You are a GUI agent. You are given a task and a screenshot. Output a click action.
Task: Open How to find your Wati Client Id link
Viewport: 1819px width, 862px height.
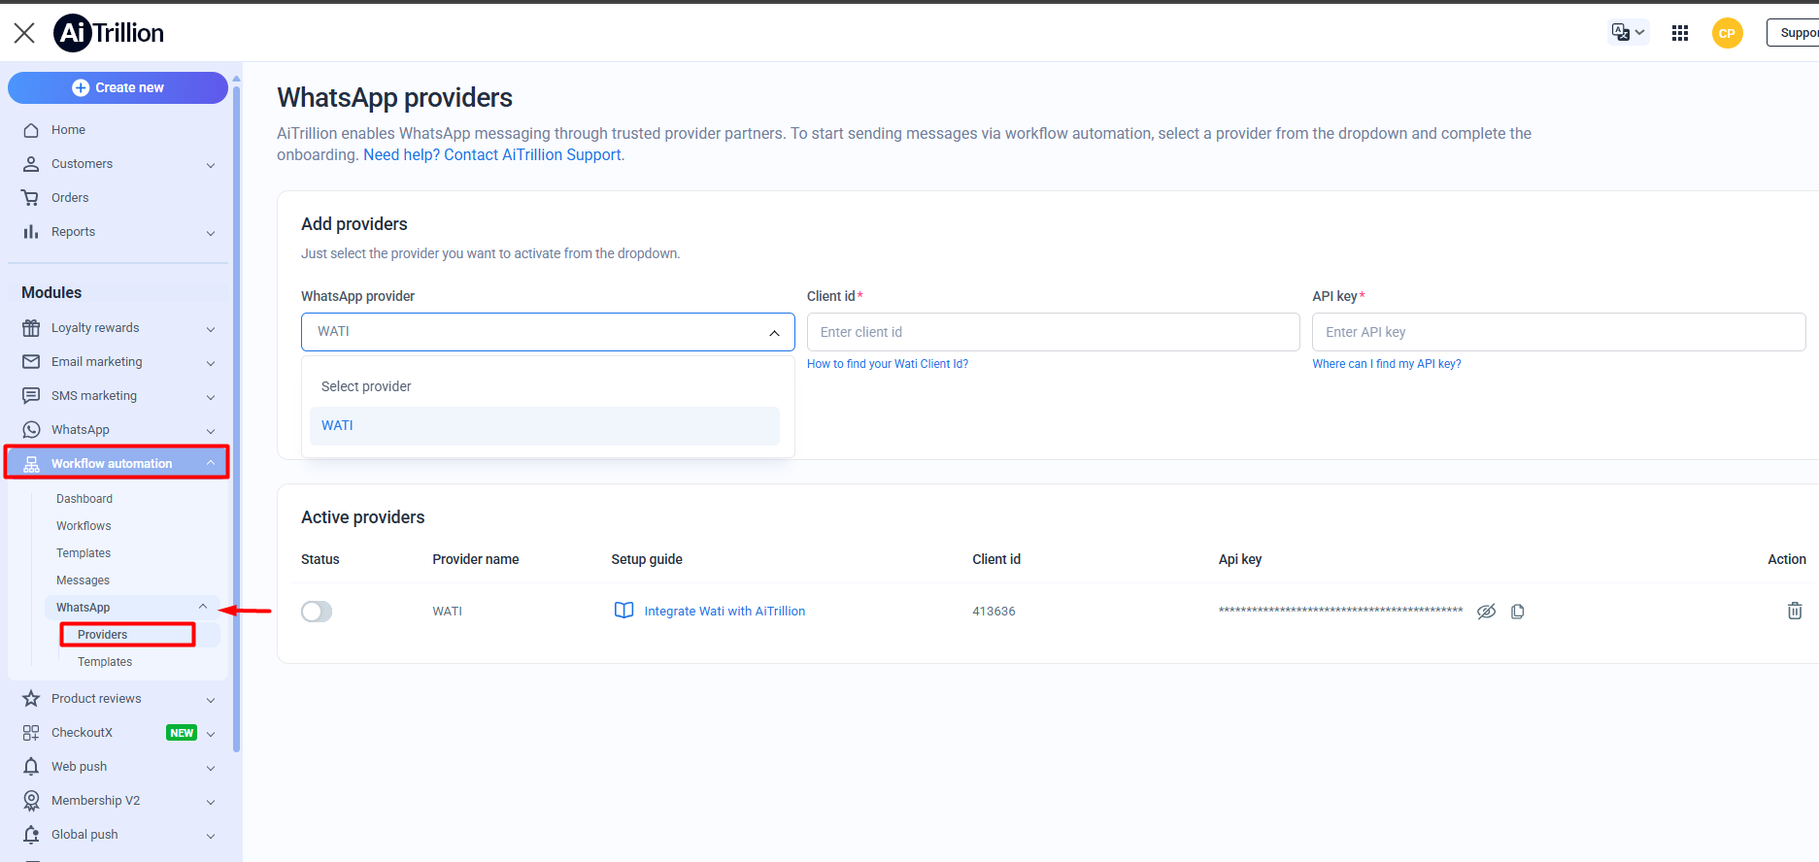coord(888,364)
